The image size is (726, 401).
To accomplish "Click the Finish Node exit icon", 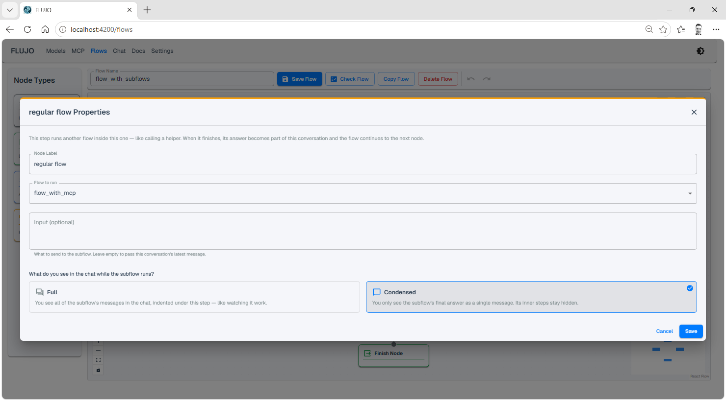I will tap(367, 353).
